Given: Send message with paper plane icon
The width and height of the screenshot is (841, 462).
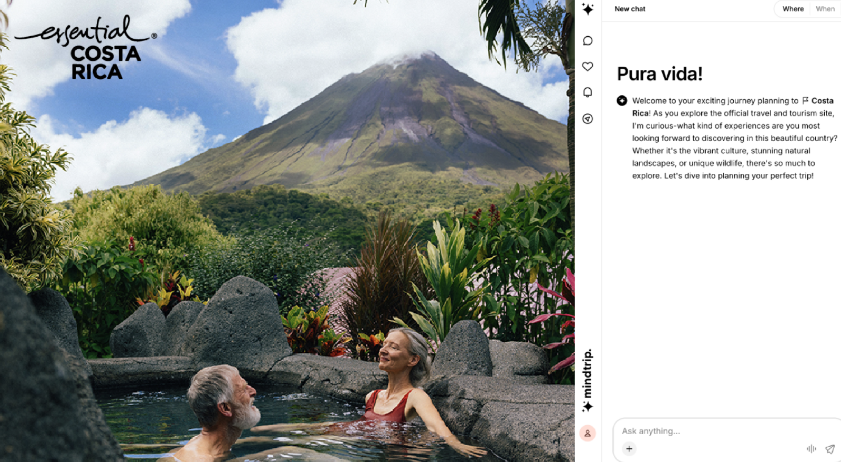Looking at the screenshot, I should 830,448.
